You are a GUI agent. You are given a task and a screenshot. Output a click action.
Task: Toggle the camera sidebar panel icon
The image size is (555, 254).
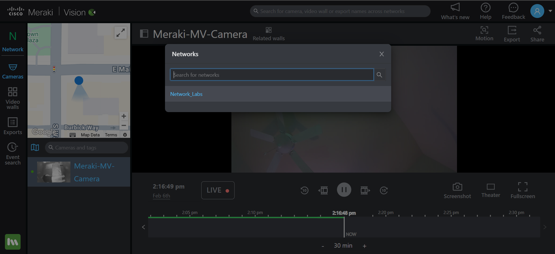144,34
